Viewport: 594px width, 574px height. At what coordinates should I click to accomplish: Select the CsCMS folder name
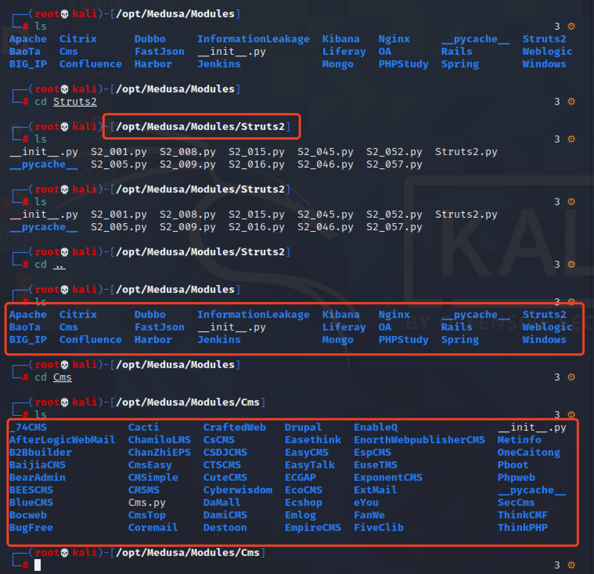[x=219, y=440]
